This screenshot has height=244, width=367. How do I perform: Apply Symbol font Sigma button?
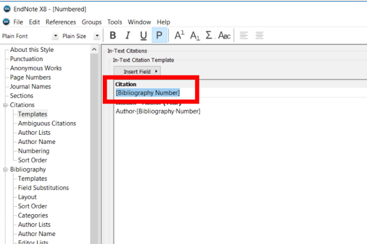pos(209,35)
